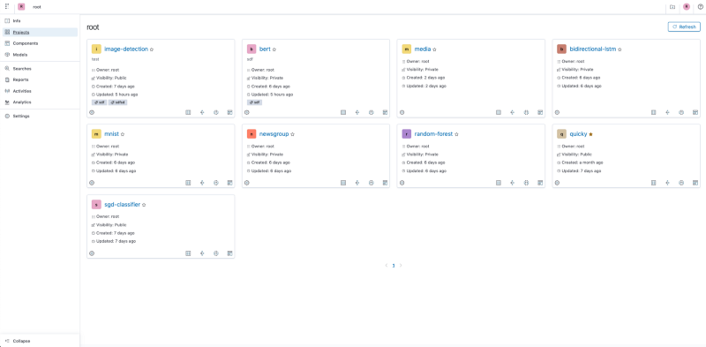Open table icon on bidirectional-lstm card
Viewport: 706px width, 347px height.
click(x=654, y=112)
